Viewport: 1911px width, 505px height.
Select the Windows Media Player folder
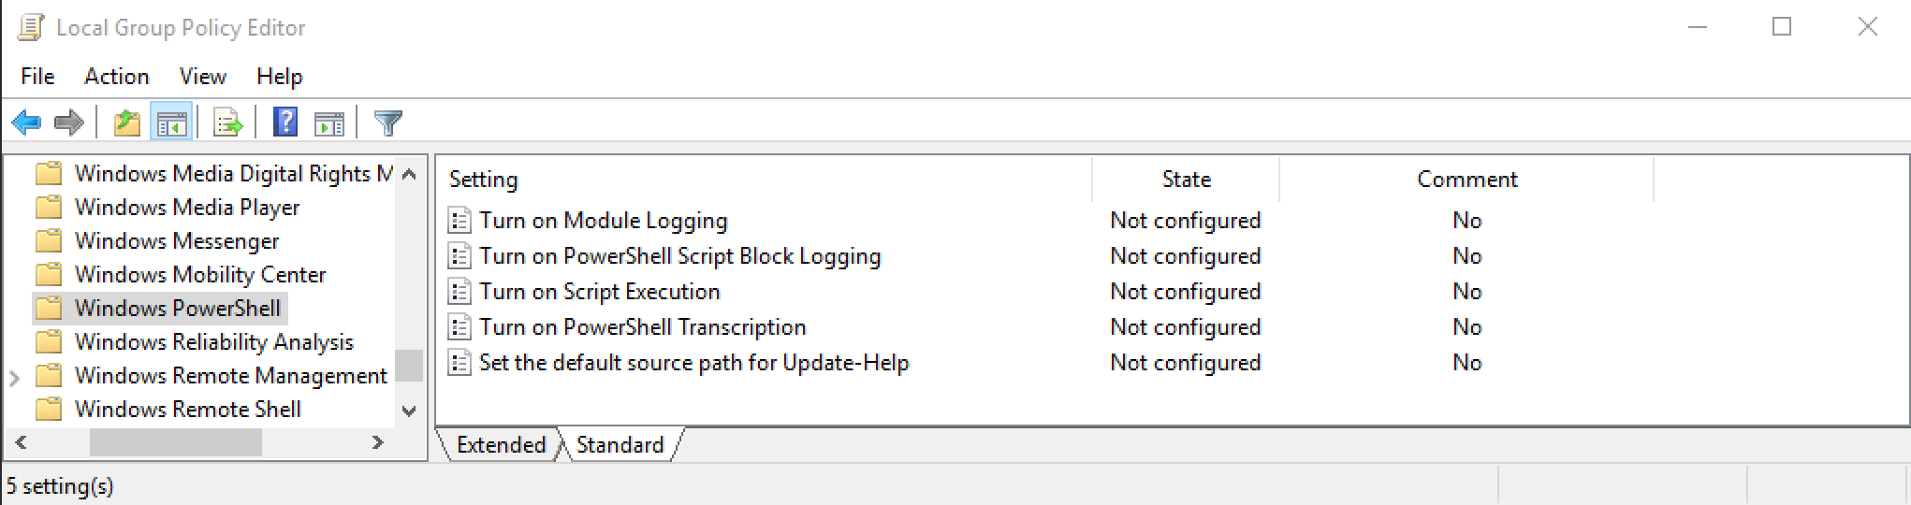tap(186, 208)
